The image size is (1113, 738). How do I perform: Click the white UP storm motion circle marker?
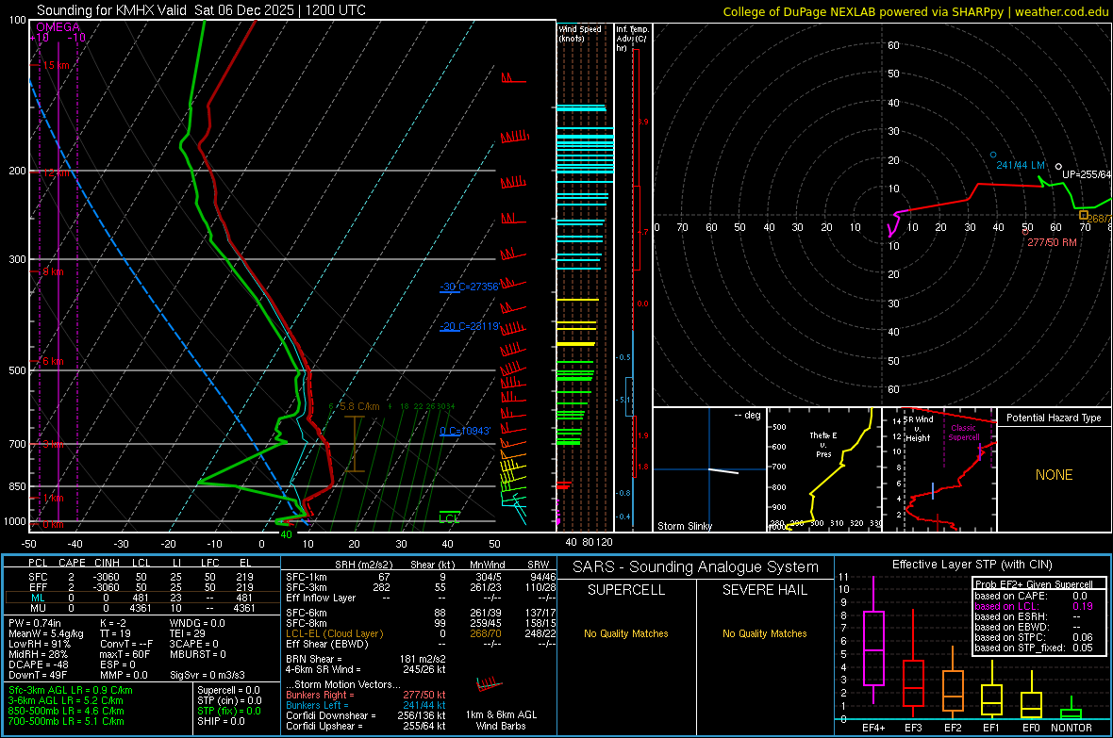pyautogui.click(x=1058, y=167)
